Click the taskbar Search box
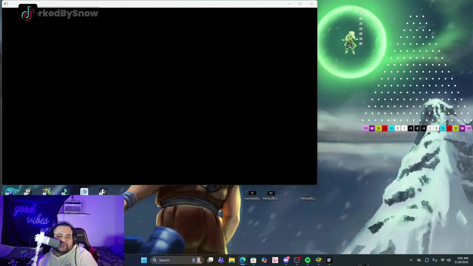The height and width of the screenshot is (266, 473). 178,260
